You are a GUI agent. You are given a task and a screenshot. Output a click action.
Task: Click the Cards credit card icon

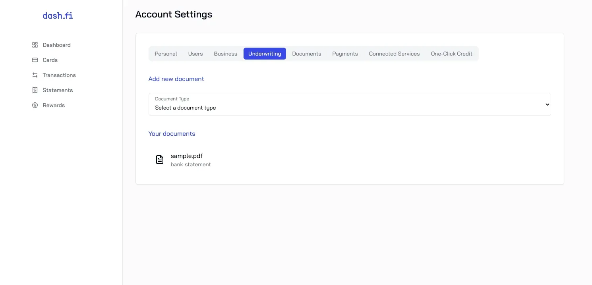click(x=35, y=60)
